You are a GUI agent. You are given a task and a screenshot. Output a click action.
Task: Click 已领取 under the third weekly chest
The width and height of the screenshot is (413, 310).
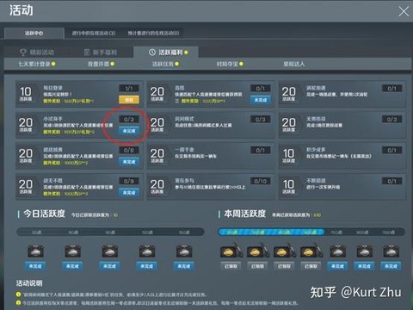point(284,266)
